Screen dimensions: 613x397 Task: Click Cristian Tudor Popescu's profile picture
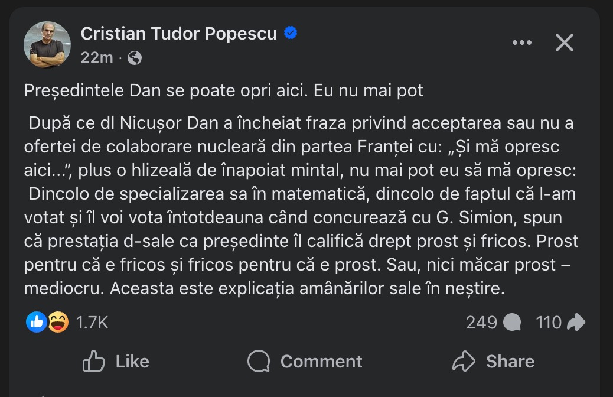[46, 44]
